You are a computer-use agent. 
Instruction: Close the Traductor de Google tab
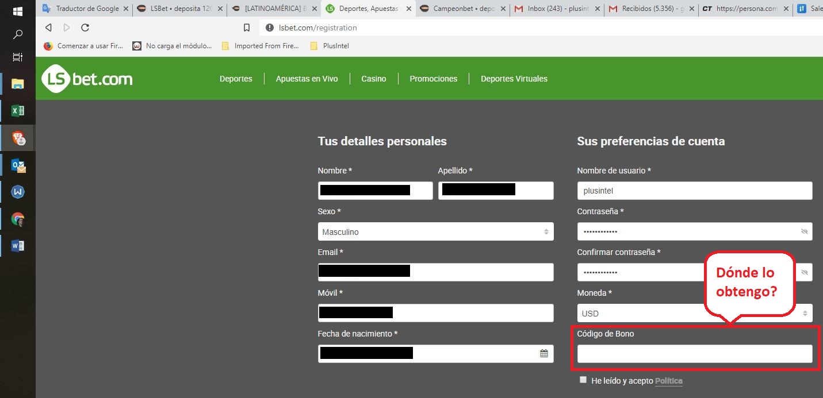tap(126, 9)
